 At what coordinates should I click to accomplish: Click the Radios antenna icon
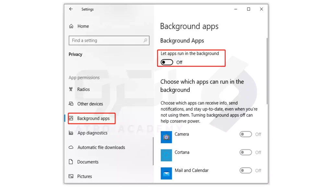tap(71, 89)
